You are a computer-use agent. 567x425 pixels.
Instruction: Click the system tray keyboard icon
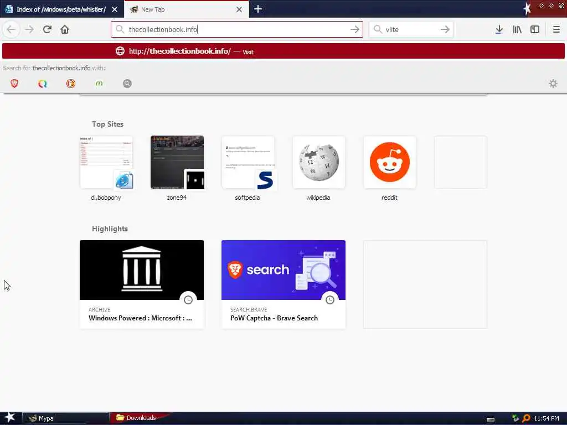click(x=491, y=419)
